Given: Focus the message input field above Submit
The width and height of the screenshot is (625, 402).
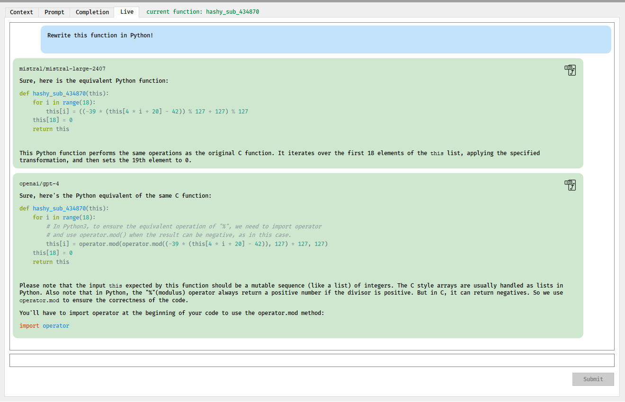Looking at the screenshot, I should 312,360.
